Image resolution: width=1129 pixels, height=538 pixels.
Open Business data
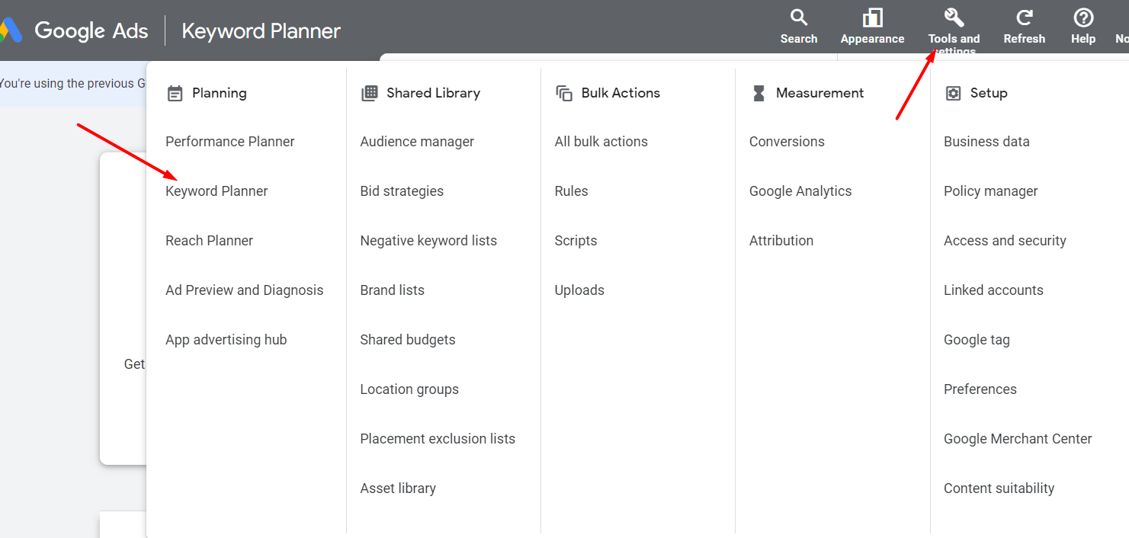click(x=986, y=142)
